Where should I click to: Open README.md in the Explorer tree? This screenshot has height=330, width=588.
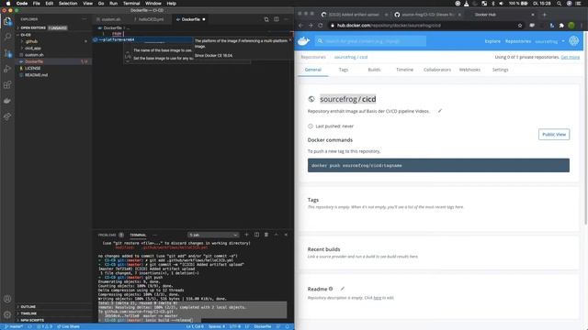(x=36, y=75)
